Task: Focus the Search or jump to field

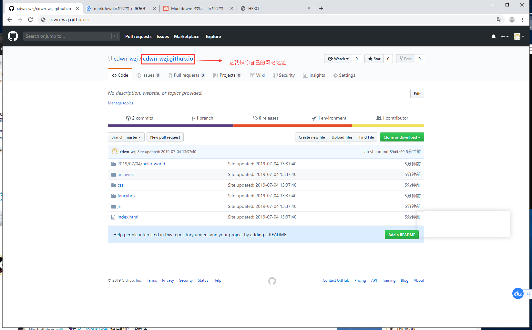Action: tap(68, 36)
